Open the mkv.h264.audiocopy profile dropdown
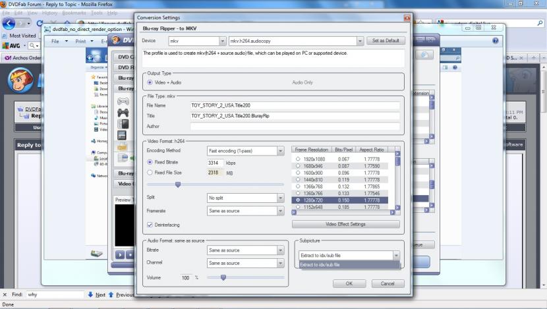547x309 pixels. [x=360, y=41]
